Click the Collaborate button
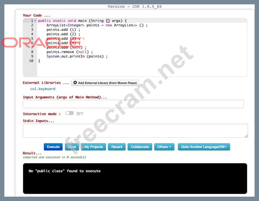 click(x=140, y=147)
